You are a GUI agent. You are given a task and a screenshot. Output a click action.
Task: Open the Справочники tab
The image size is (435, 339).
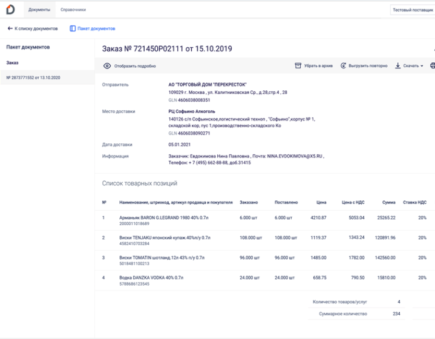pyautogui.click(x=73, y=10)
